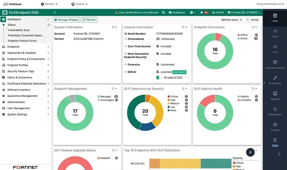Click the Critical severity legend dot
287x170 pixels.
169,96
